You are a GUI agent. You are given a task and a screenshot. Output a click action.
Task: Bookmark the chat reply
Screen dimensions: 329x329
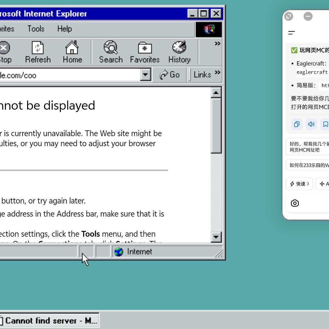point(325,124)
